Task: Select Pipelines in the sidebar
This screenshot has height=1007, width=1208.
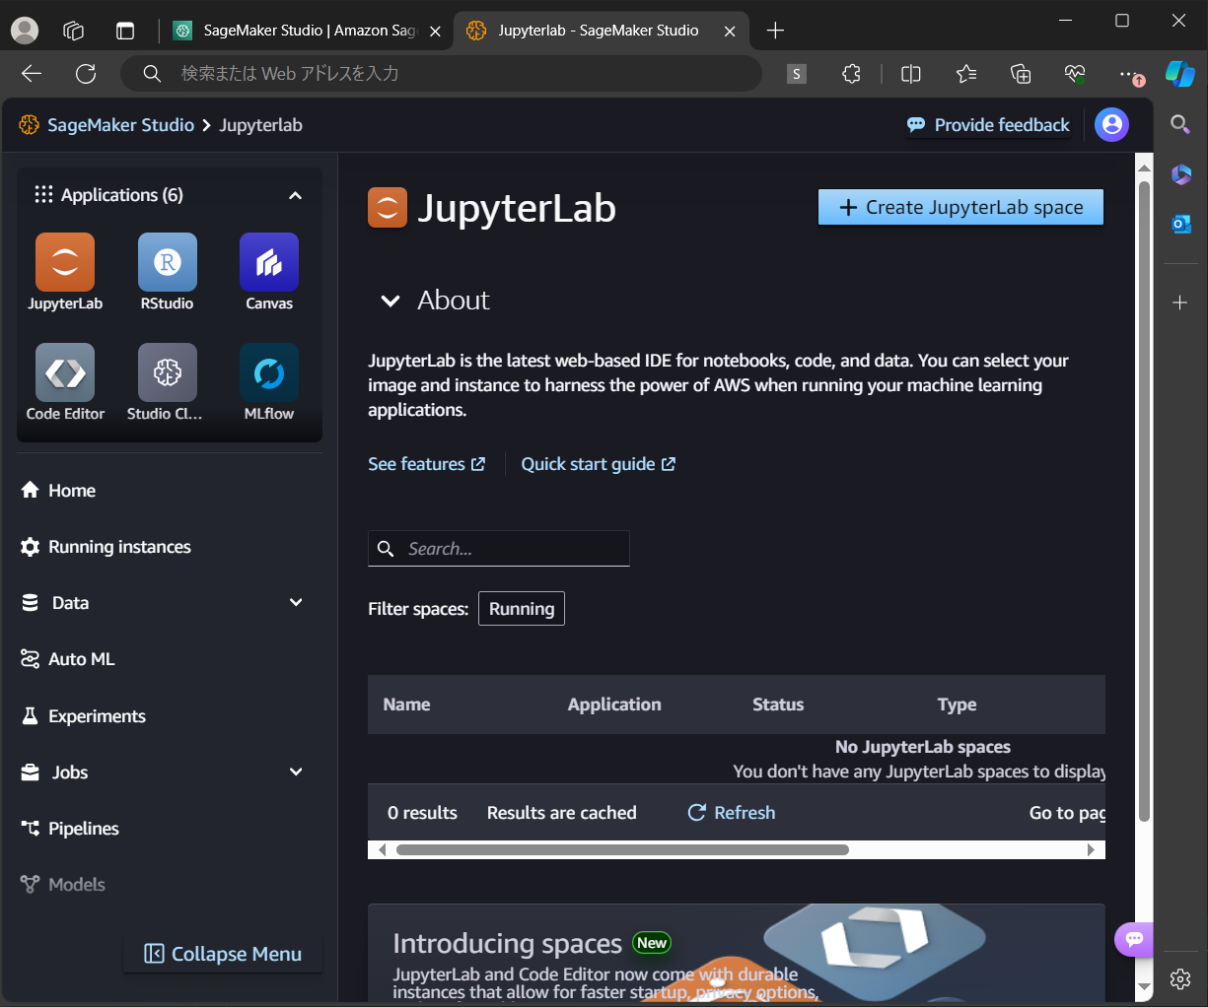Action: pyautogui.click(x=82, y=828)
